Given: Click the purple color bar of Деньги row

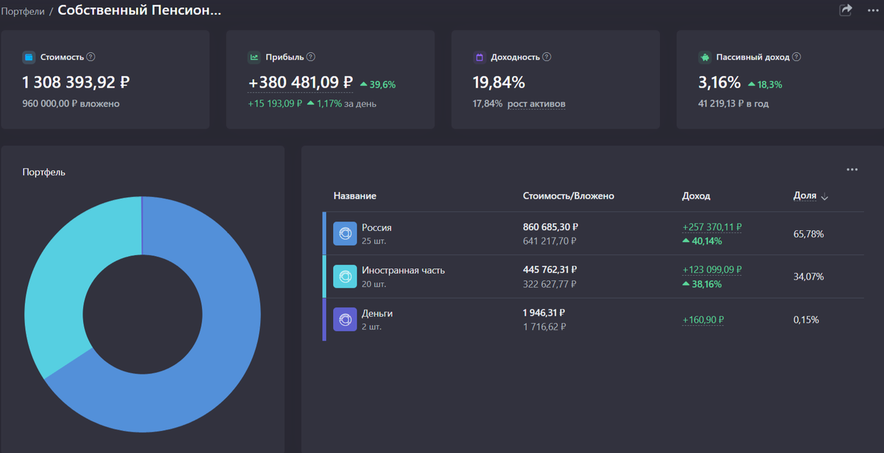Looking at the screenshot, I should 324,319.
